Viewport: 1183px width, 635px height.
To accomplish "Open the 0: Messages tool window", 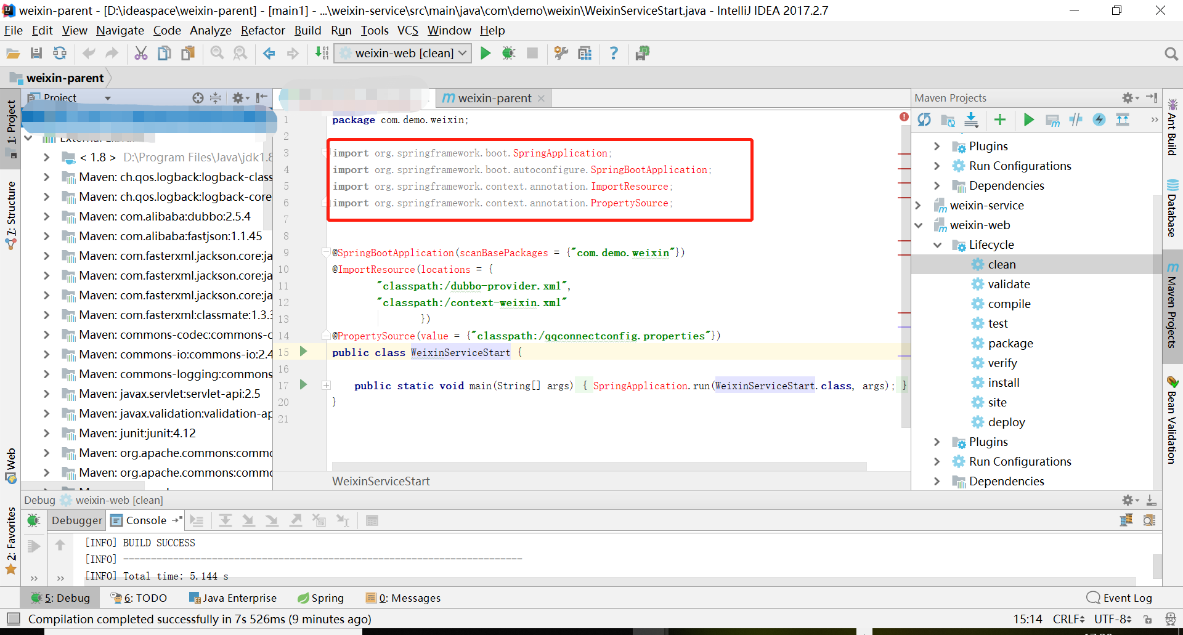I will (x=404, y=598).
